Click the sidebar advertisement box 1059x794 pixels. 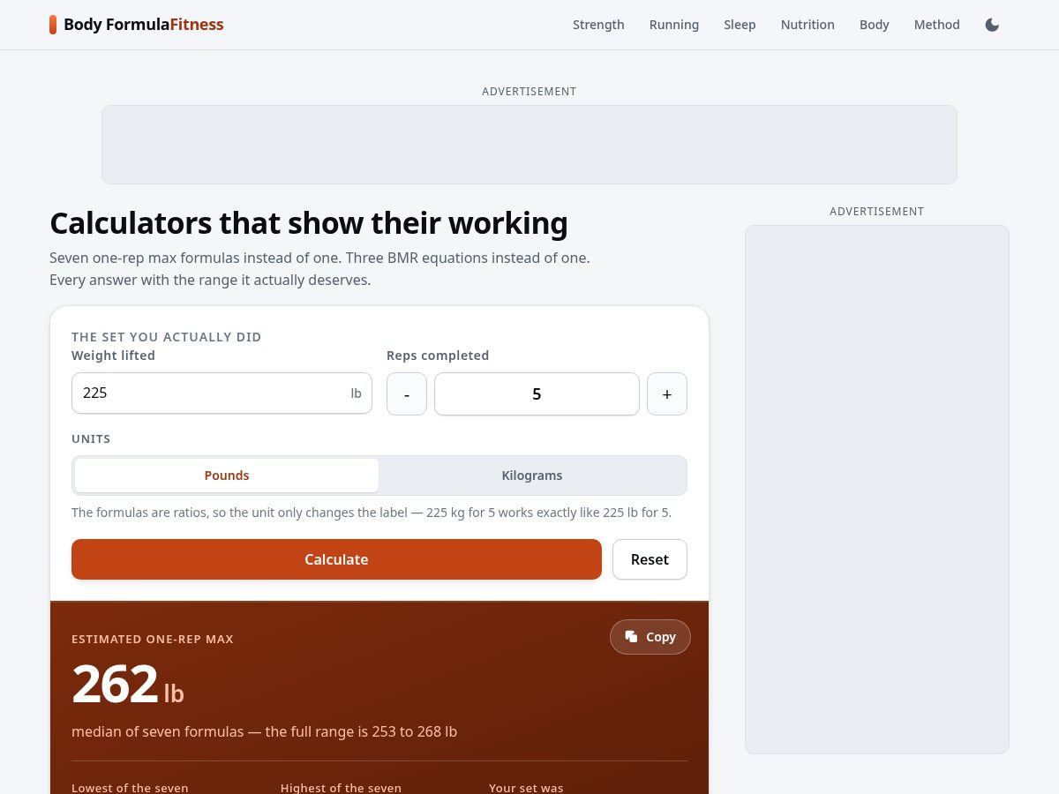coord(877,490)
